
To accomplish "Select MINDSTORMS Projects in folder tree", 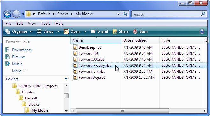I will [38, 86].
